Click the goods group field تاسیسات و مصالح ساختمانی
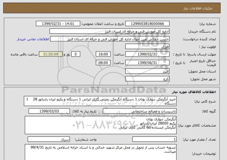 click(140, 111)
